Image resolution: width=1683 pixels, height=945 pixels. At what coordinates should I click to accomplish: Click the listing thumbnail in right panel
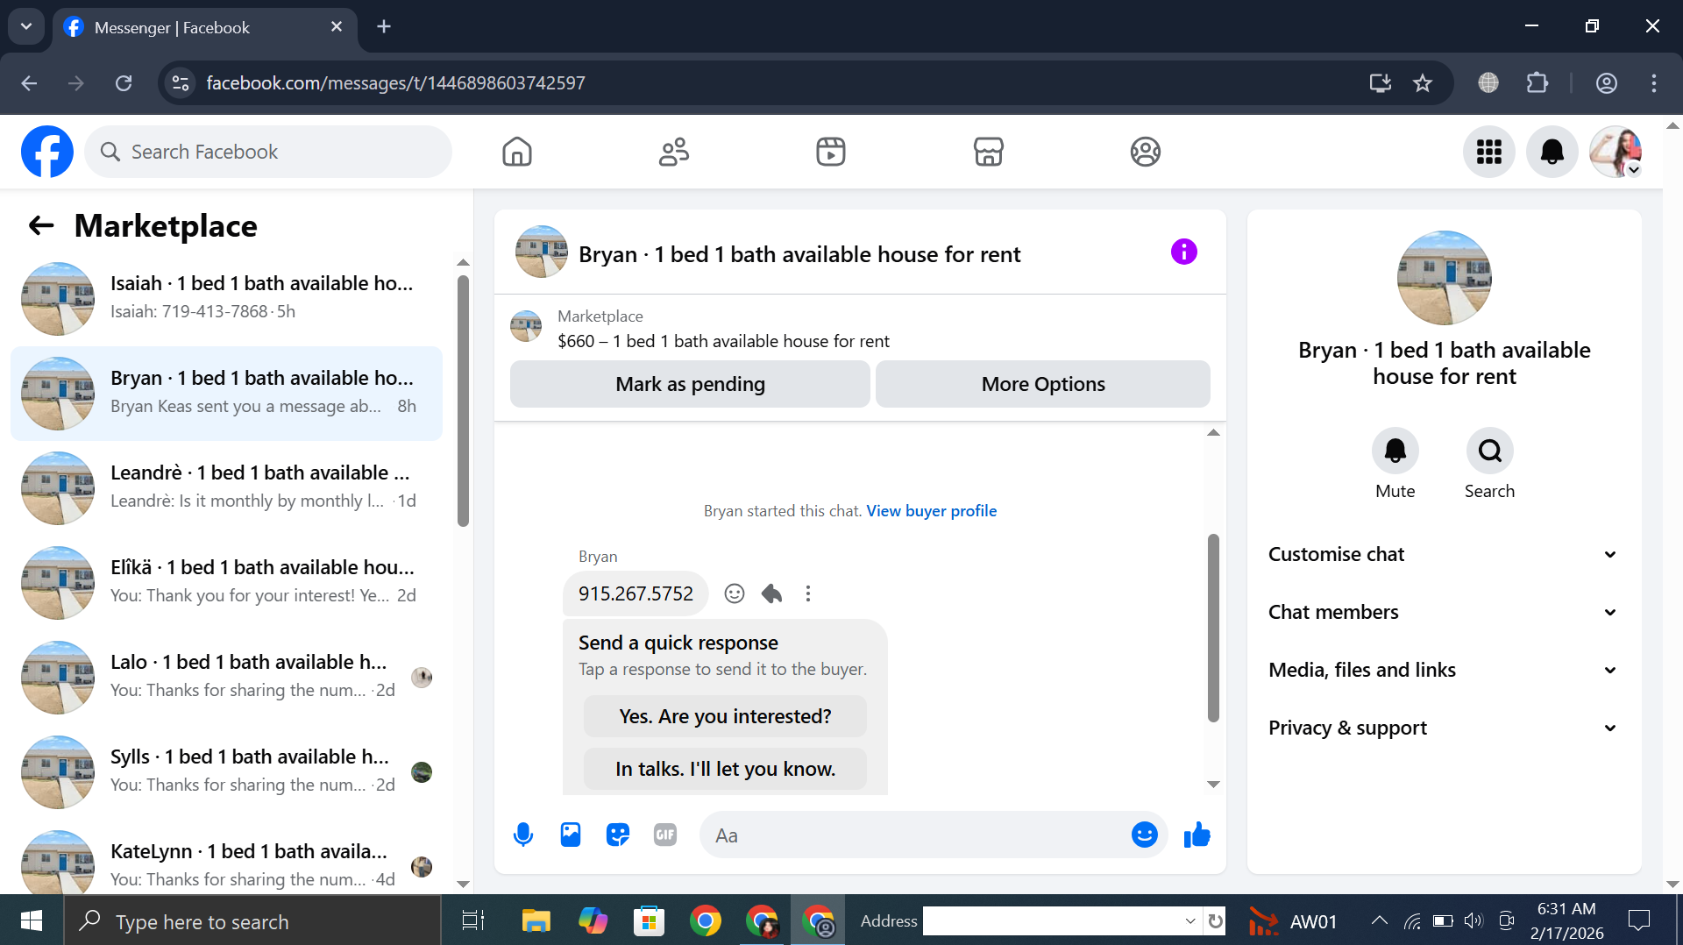pos(1444,278)
